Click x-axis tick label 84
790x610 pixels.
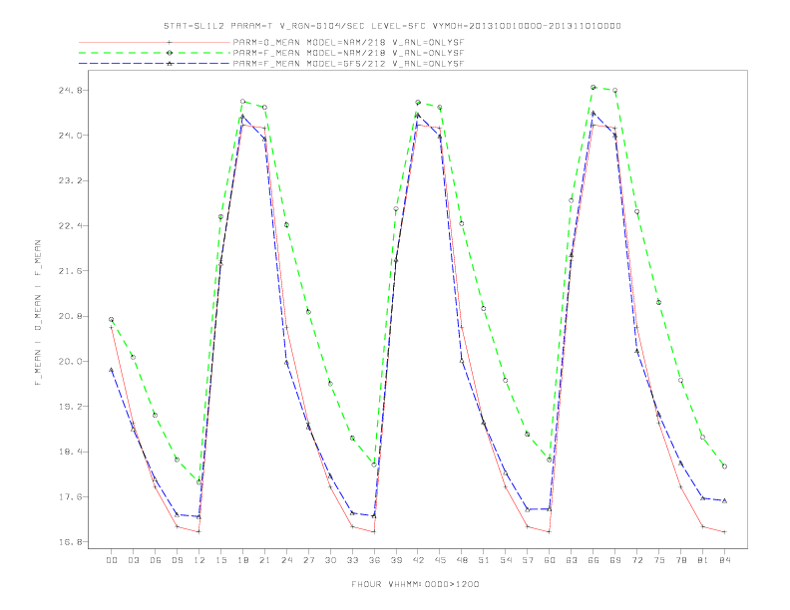[724, 560]
